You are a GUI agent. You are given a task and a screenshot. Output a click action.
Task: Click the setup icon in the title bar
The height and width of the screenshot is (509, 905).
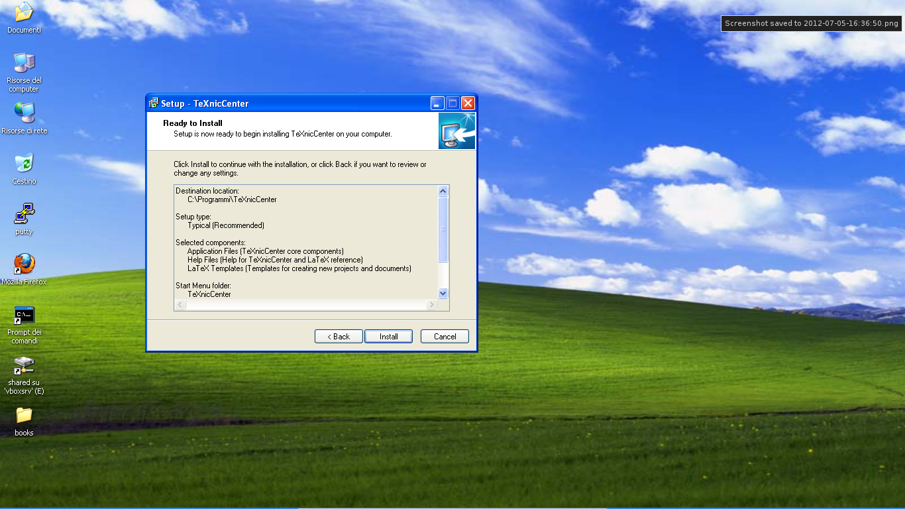[154, 103]
